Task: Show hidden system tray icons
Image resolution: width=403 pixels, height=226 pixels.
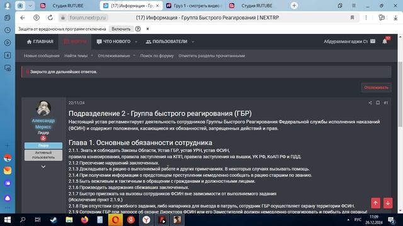Action: click(348, 220)
